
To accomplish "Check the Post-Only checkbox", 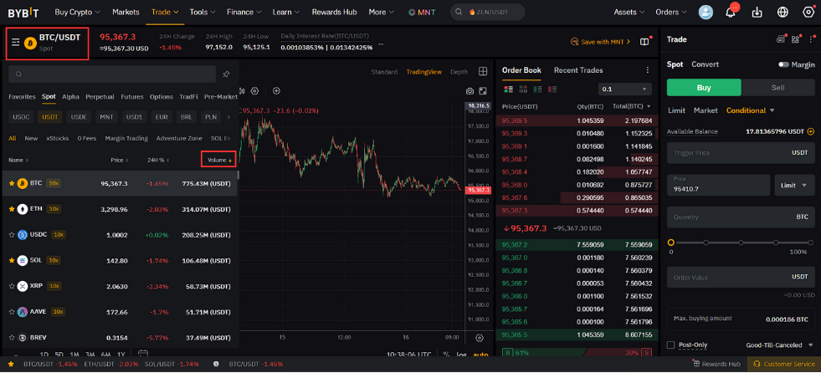I will 670,345.
